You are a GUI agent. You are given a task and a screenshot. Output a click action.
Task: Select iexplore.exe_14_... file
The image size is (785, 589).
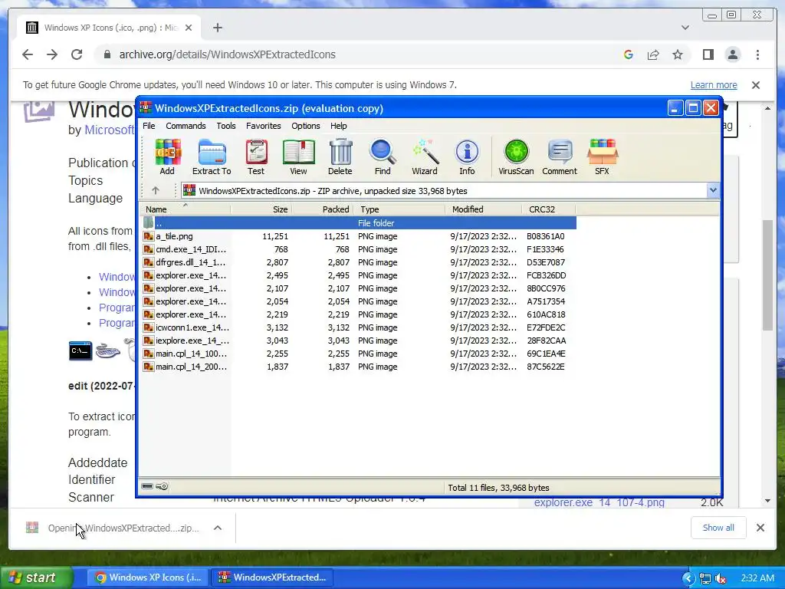click(x=359, y=340)
